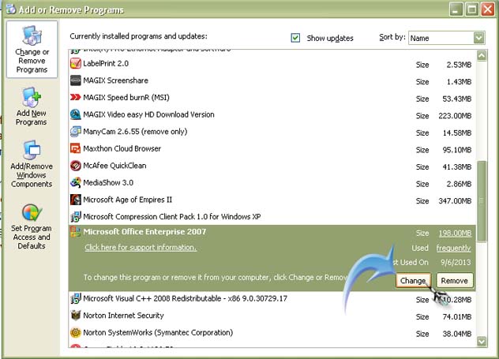Click the McAfee QuickClean icon
Viewport: 499px width, 359px height.
76,166
